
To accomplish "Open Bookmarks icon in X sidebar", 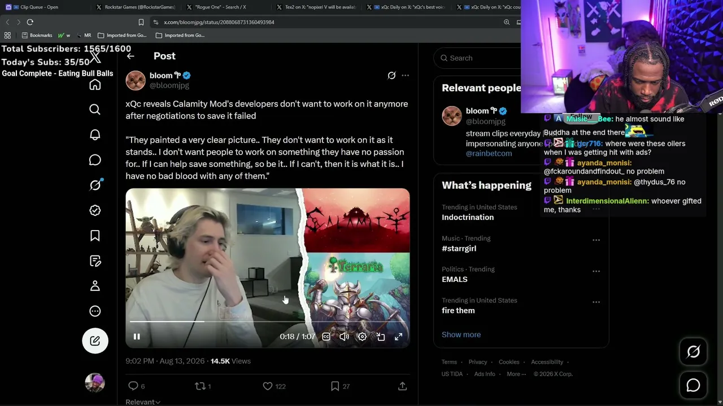I will [95, 236].
